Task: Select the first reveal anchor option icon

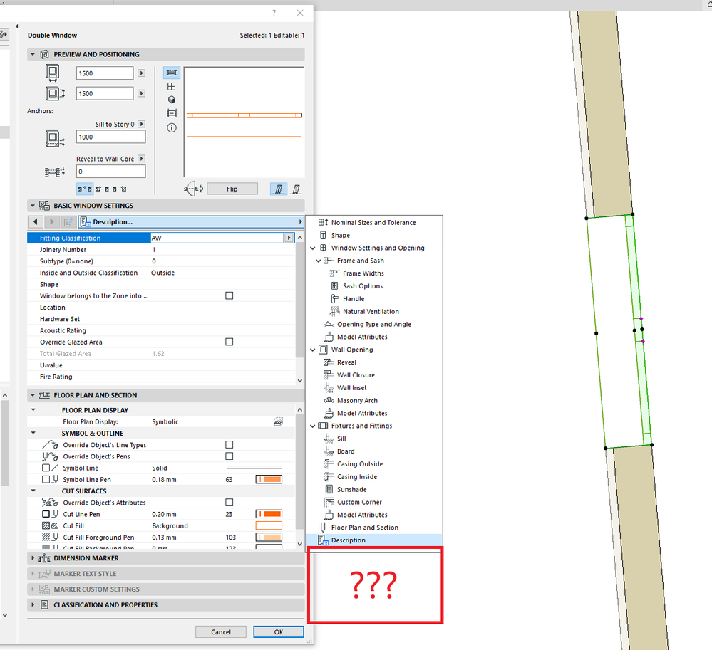Action: (x=85, y=189)
